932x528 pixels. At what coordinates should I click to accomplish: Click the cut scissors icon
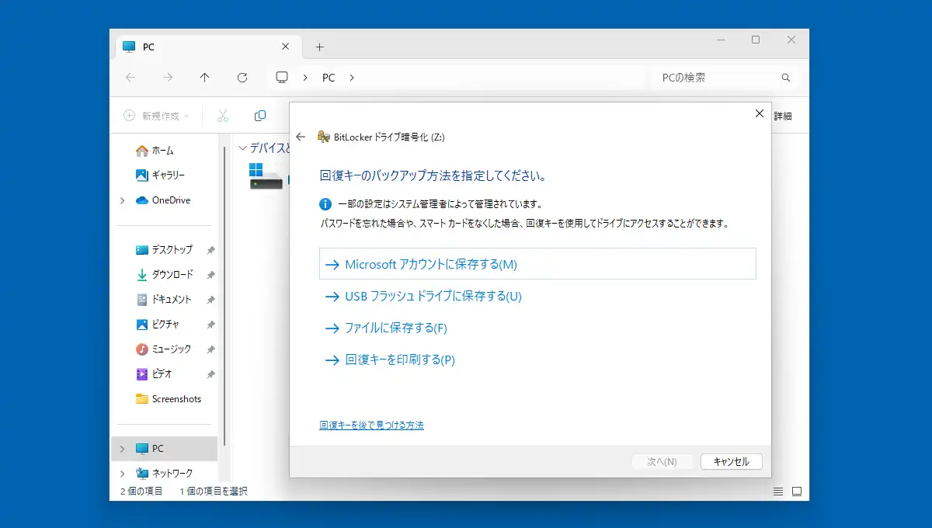click(x=223, y=116)
